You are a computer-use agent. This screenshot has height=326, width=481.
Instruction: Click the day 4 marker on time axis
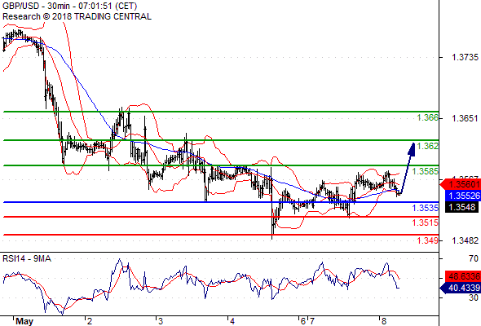tap(232, 321)
